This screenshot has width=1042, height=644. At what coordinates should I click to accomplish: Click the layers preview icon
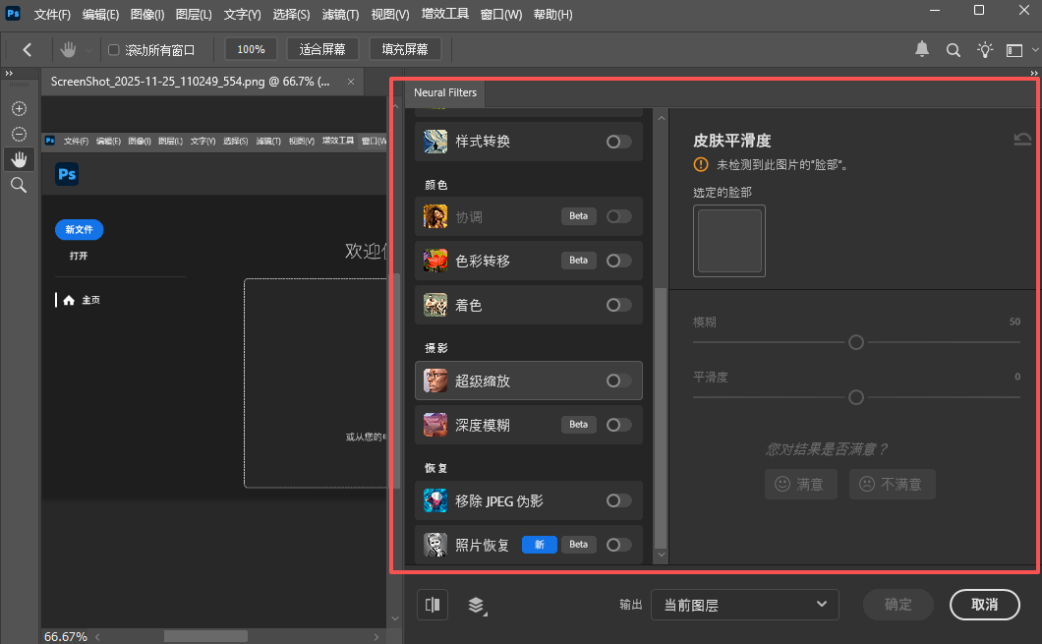(x=477, y=605)
